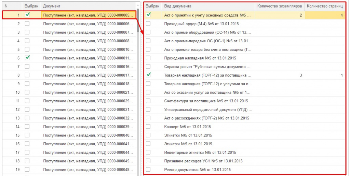
Task: Tick the 'Приходная накладная №5' checkbox
Action: point(148,58)
